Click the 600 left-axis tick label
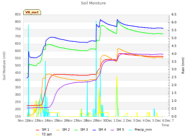 18,51
